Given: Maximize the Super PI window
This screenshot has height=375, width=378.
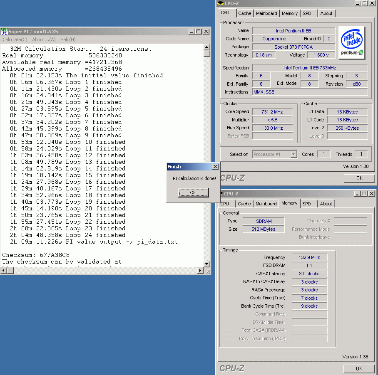Looking at the screenshot, I should [199, 32].
